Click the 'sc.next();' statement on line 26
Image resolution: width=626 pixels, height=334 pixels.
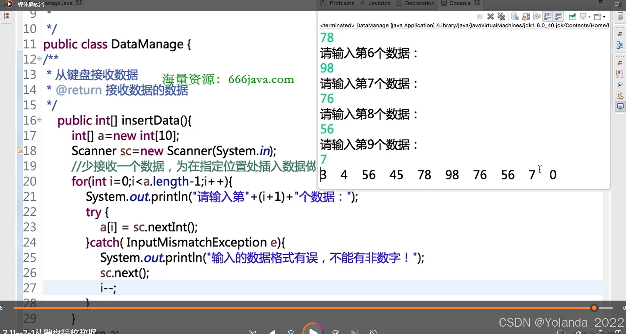125,273
